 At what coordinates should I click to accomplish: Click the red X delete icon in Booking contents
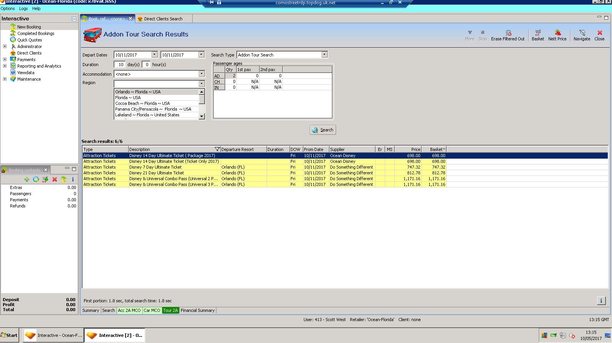point(54,179)
